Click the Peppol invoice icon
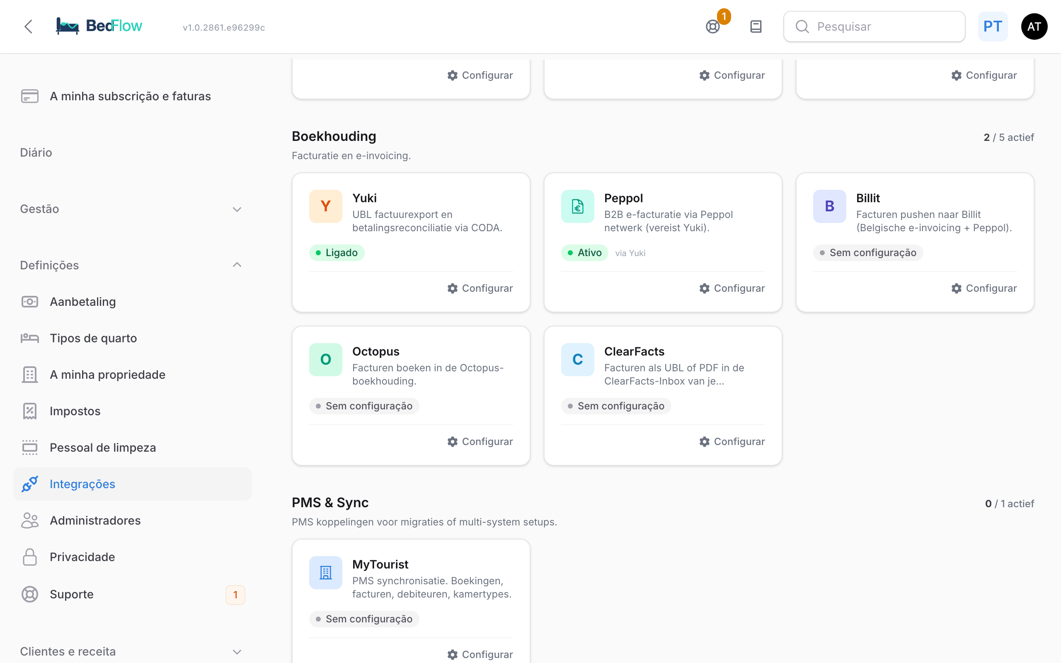1061x663 pixels. (x=577, y=206)
